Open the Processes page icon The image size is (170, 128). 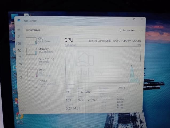pos(19,36)
